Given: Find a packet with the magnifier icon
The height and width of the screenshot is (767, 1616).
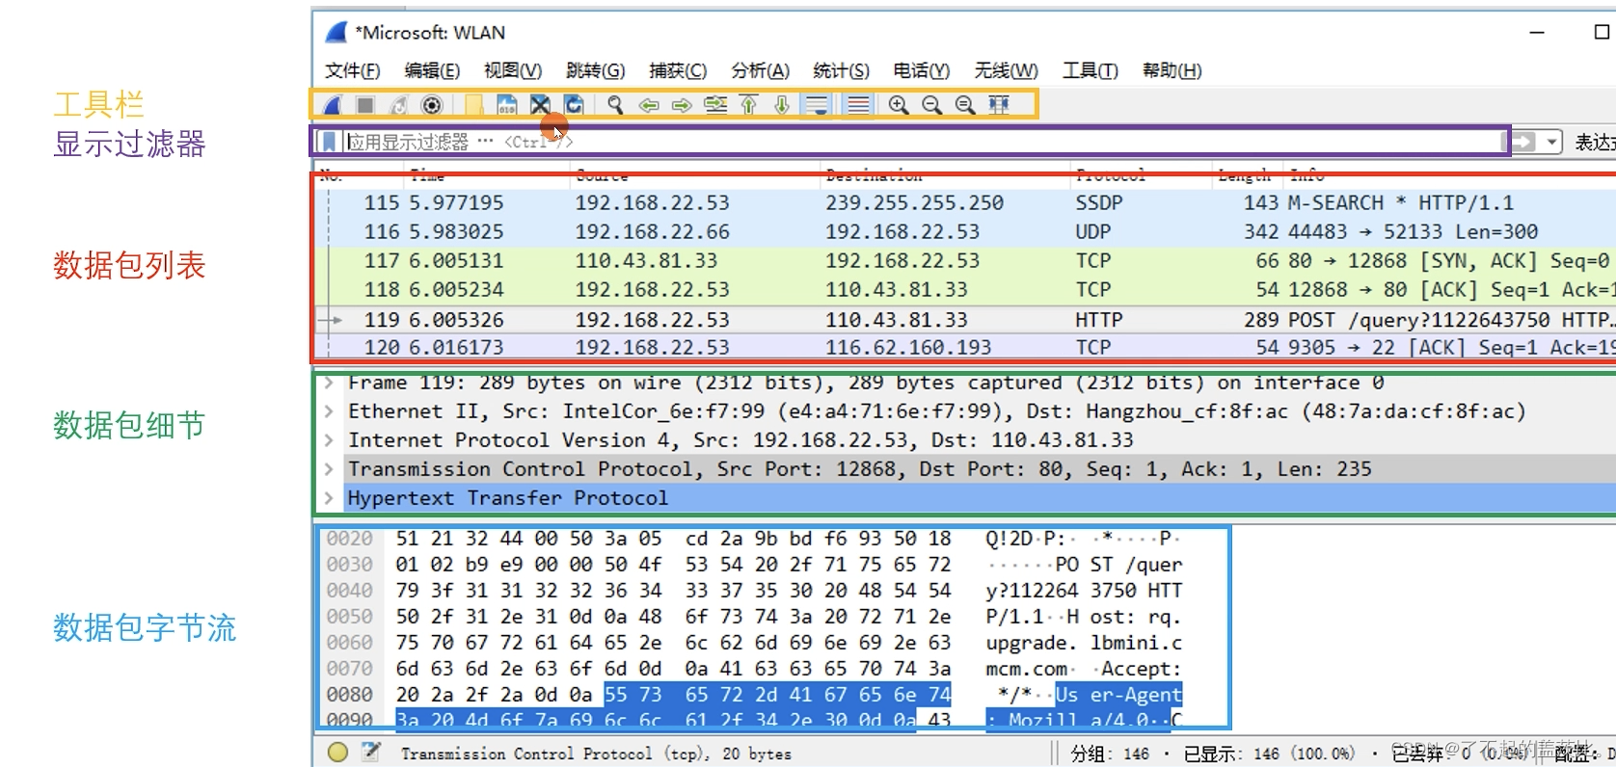Looking at the screenshot, I should (614, 105).
